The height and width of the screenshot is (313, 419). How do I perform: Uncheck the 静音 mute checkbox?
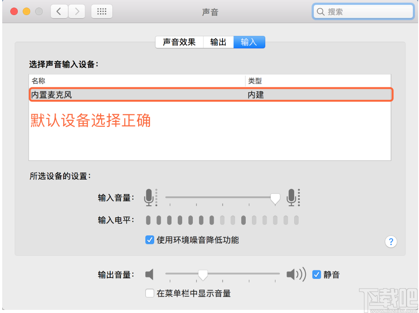[x=317, y=274]
